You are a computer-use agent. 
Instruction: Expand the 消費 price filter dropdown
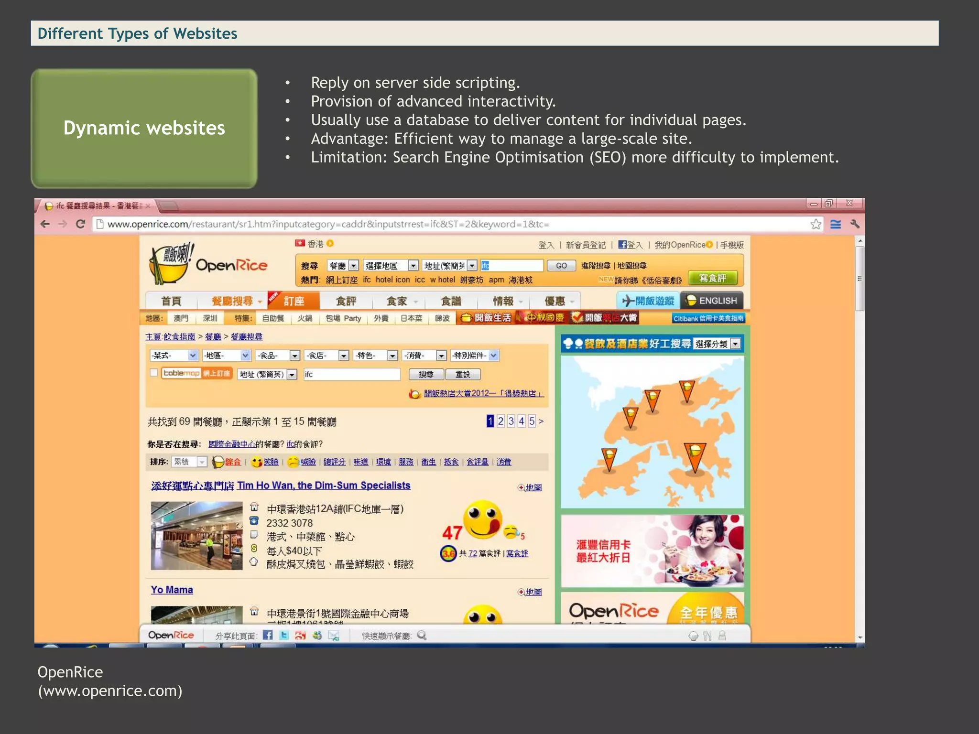tap(424, 356)
